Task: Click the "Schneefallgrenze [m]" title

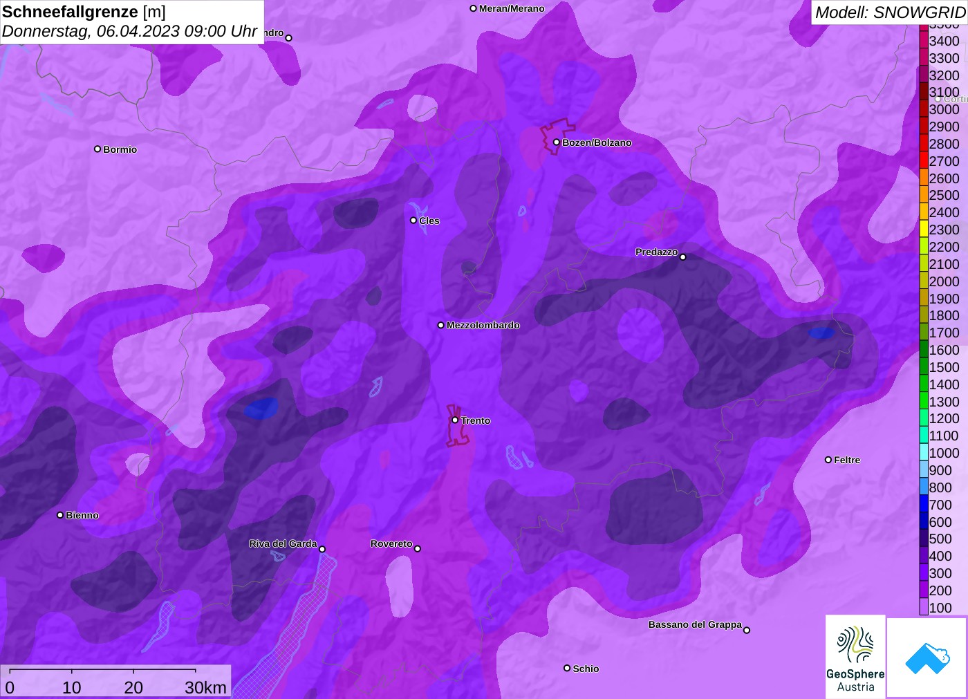Action: pos(84,12)
